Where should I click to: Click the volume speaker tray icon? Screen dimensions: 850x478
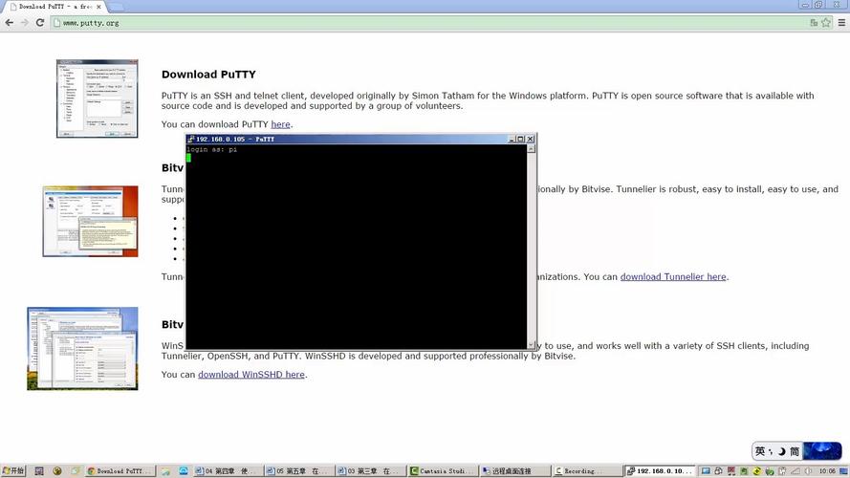pos(808,471)
